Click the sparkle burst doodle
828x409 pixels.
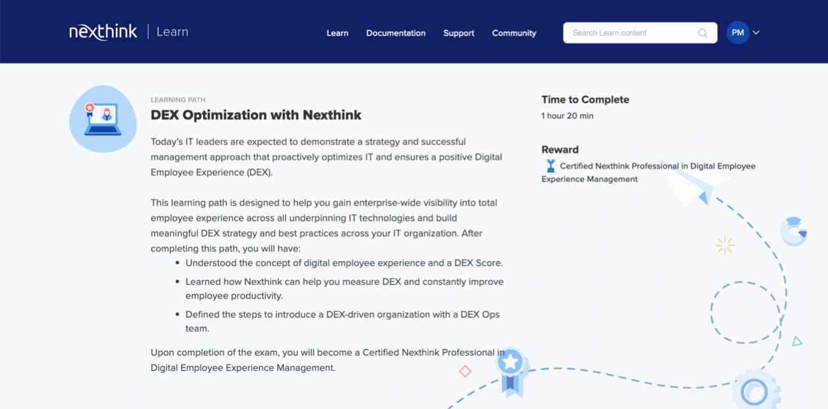pyautogui.click(x=724, y=245)
